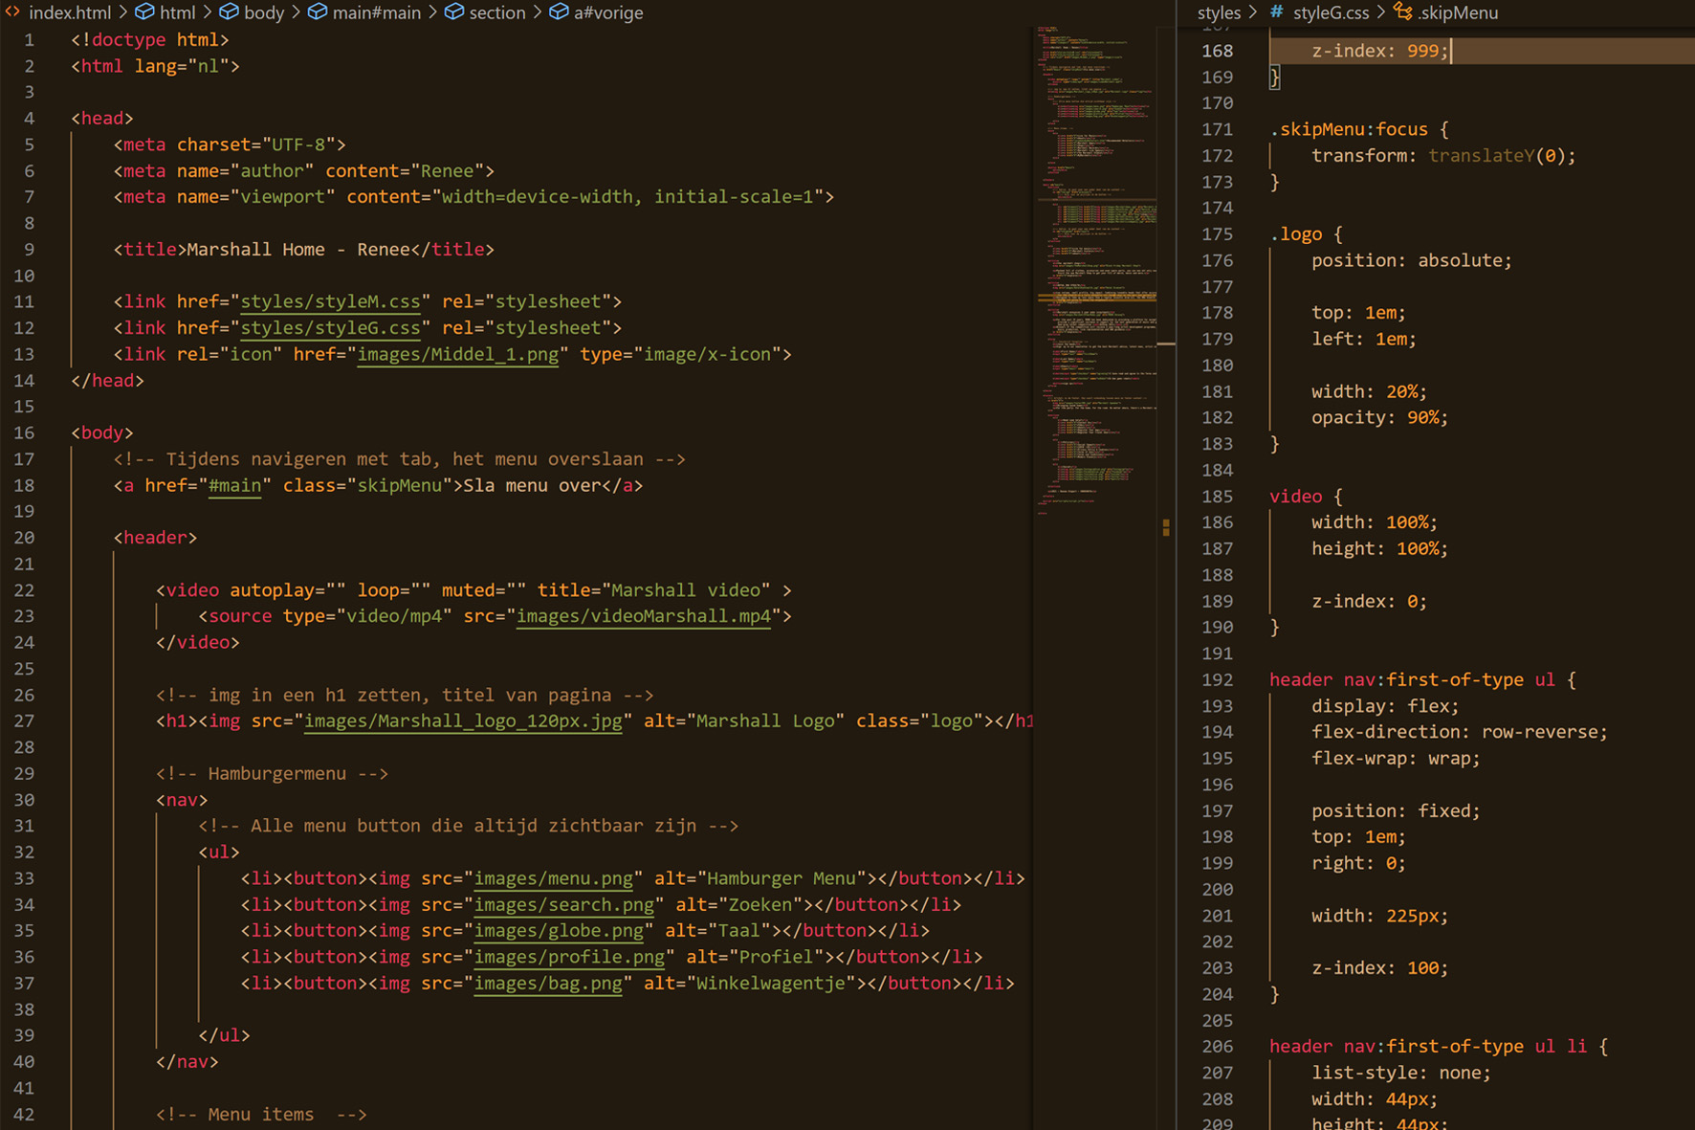
Task: Open the images/bag.png image link
Action: click(x=548, y=984)
